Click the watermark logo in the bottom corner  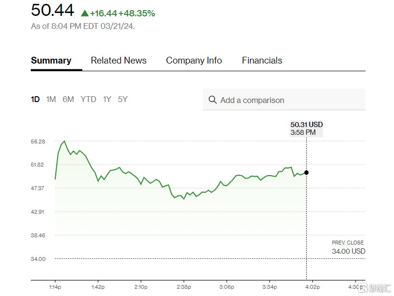click(x=376, y=288)
